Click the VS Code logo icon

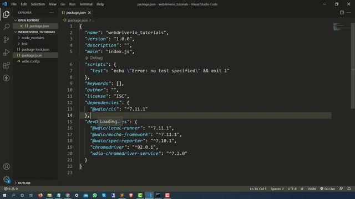pos(4,4)
